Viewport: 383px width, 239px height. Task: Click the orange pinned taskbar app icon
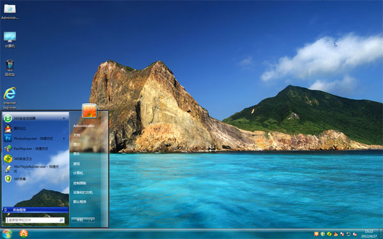24,234
